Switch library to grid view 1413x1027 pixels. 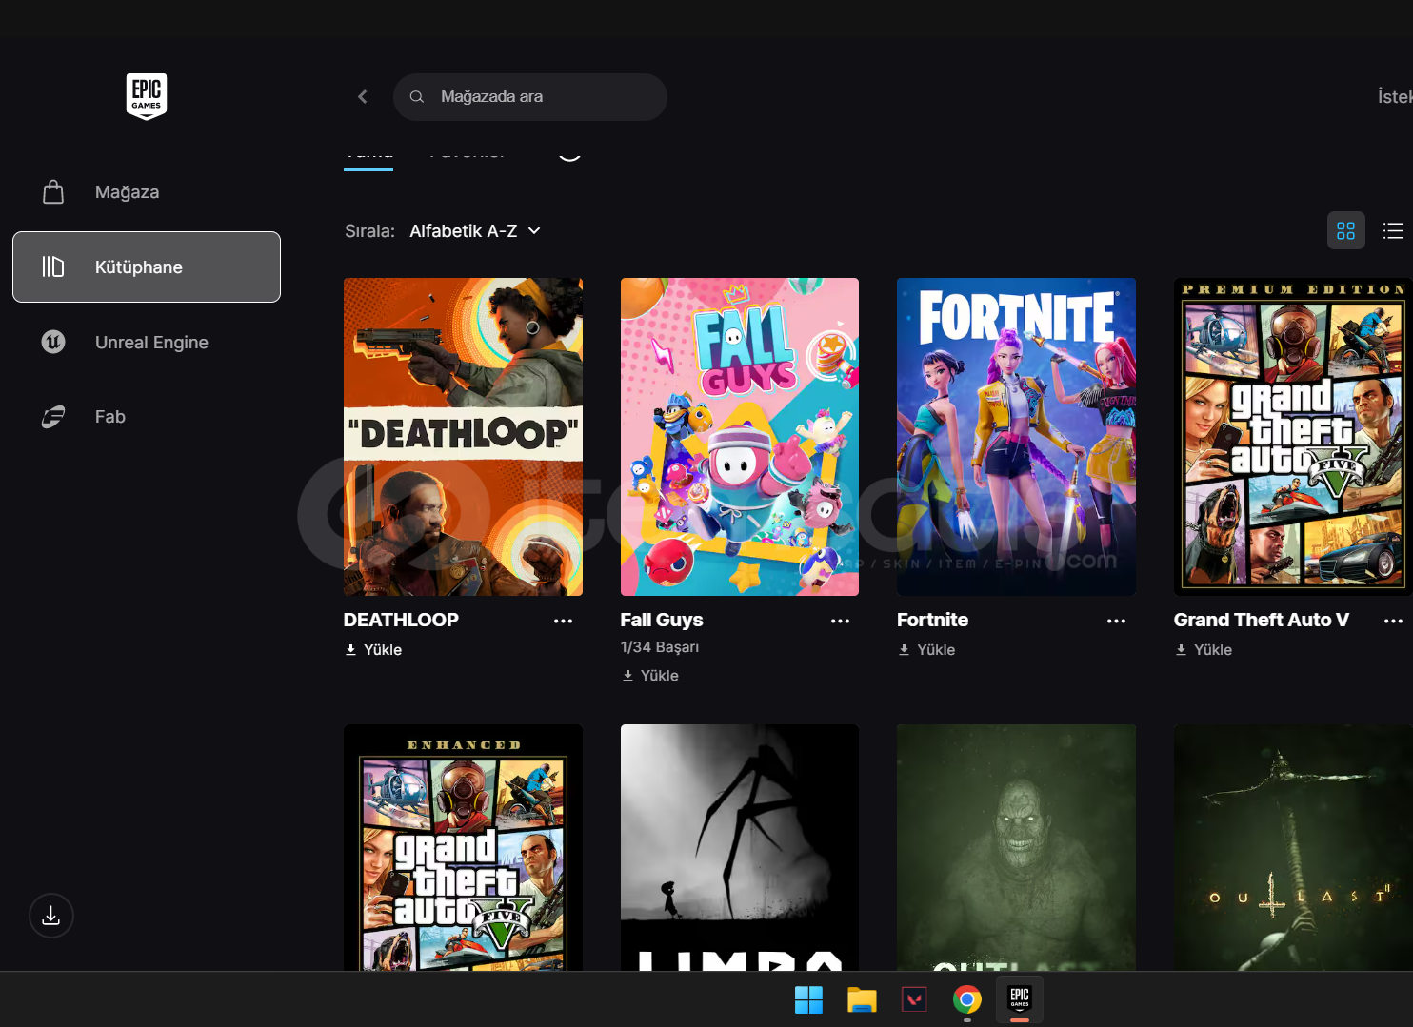[x=1345, y=230]
